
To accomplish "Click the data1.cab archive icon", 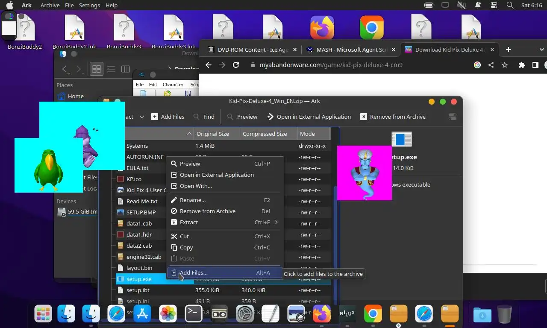I will coord(121,223).
